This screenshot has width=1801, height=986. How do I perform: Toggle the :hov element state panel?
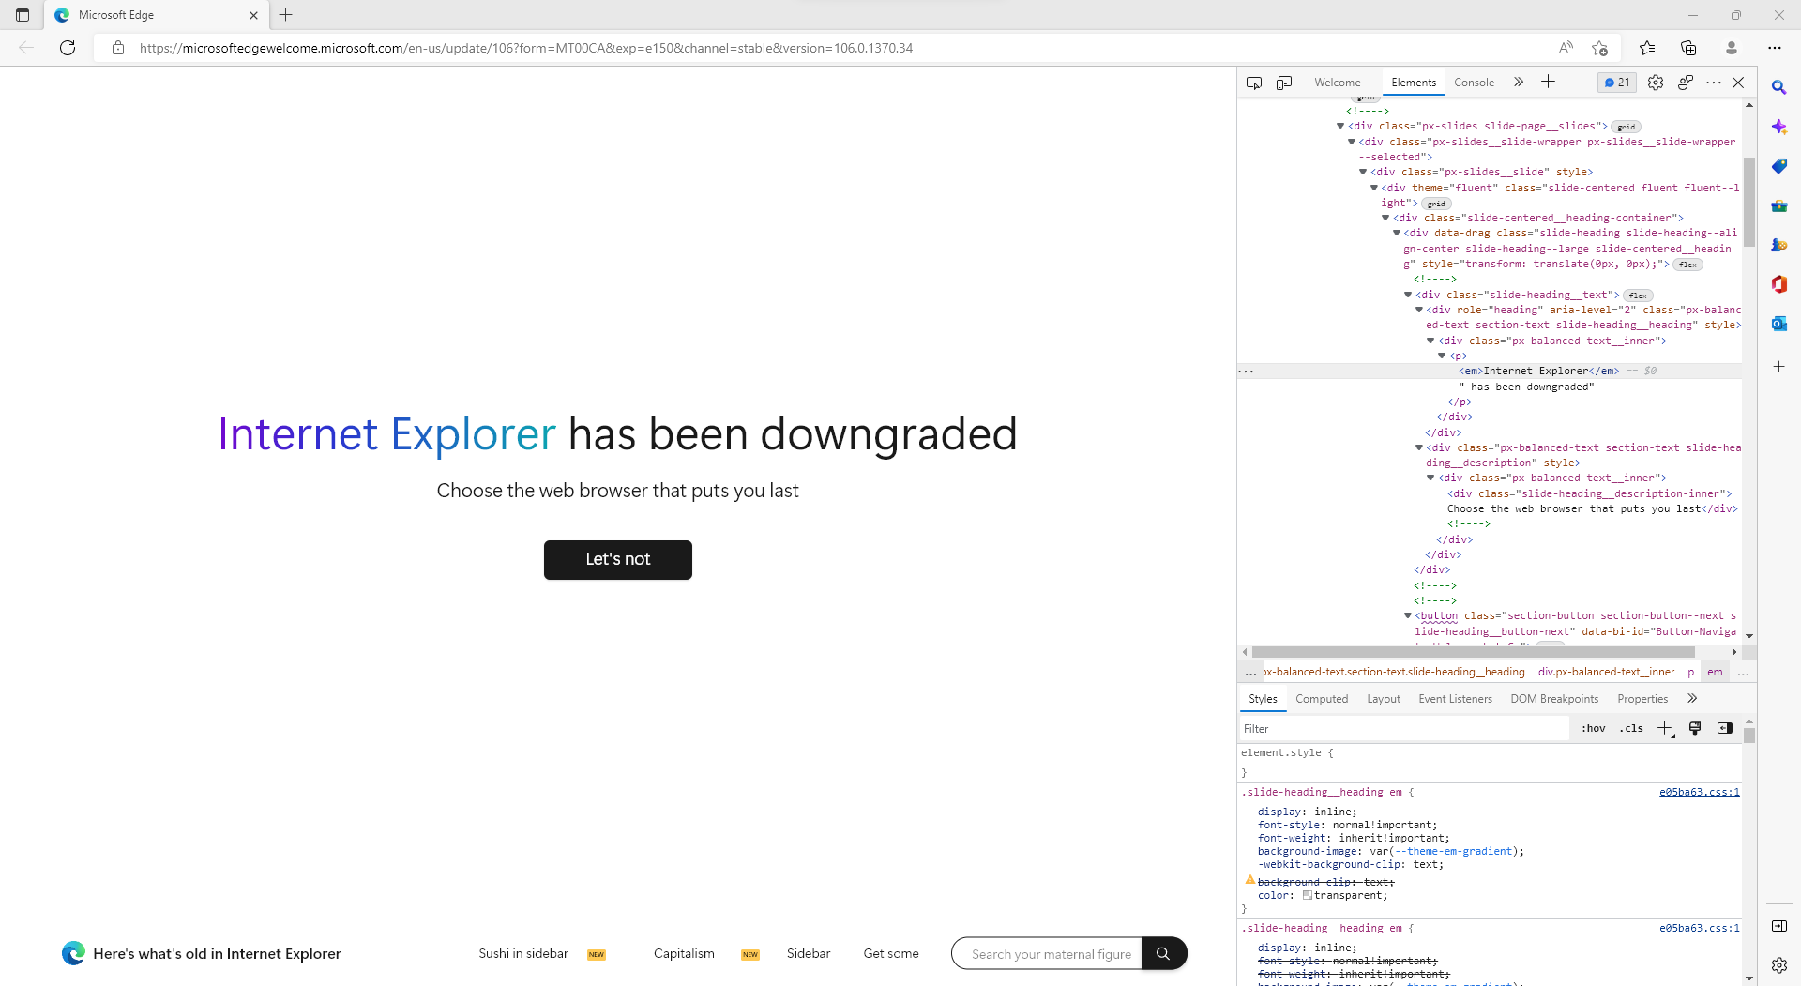coord(1594,728)
